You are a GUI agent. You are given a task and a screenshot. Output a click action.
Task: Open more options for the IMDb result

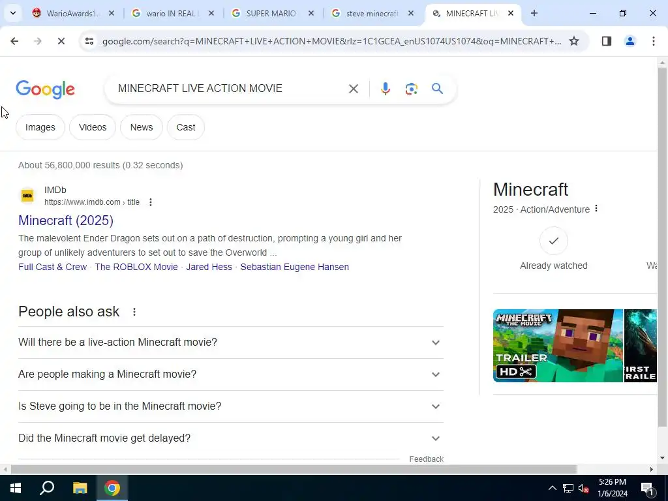point(151,202)
